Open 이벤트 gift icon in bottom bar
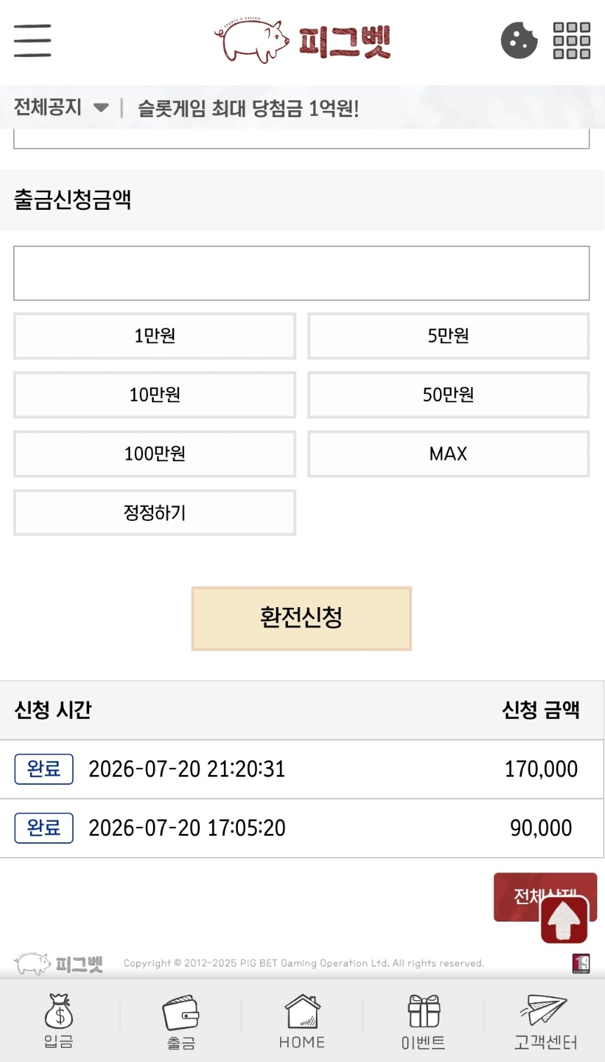The width and height of the screenshot is (605, 1062). pyautogui.click(x=423, y=1022)
